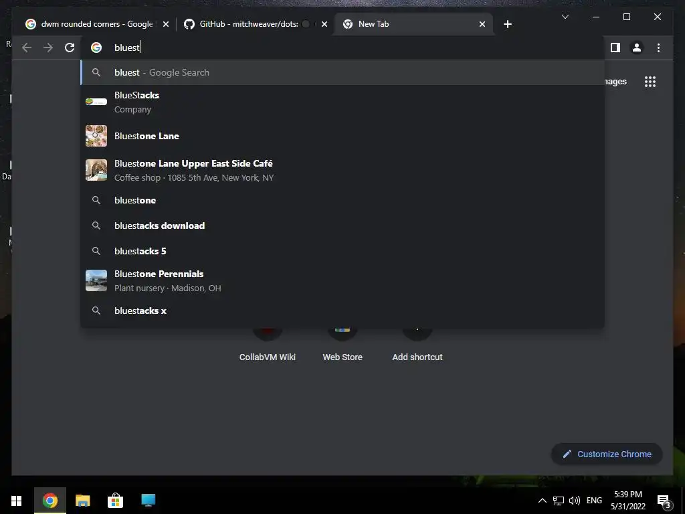The height and width of the screenshot is (514, 685).
Task: Click the address bar containing 'bluest'
Action: (343, 48)
